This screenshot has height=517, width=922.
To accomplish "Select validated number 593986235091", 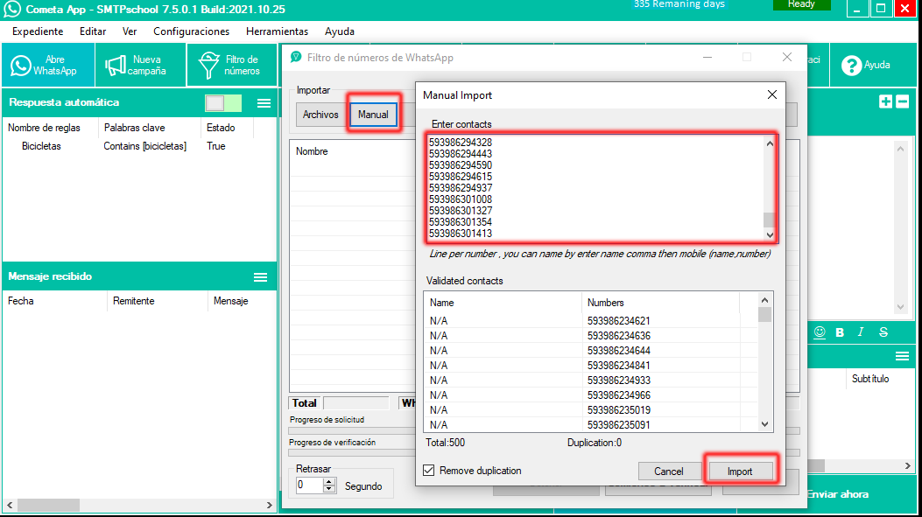I will tap(618, 425).
